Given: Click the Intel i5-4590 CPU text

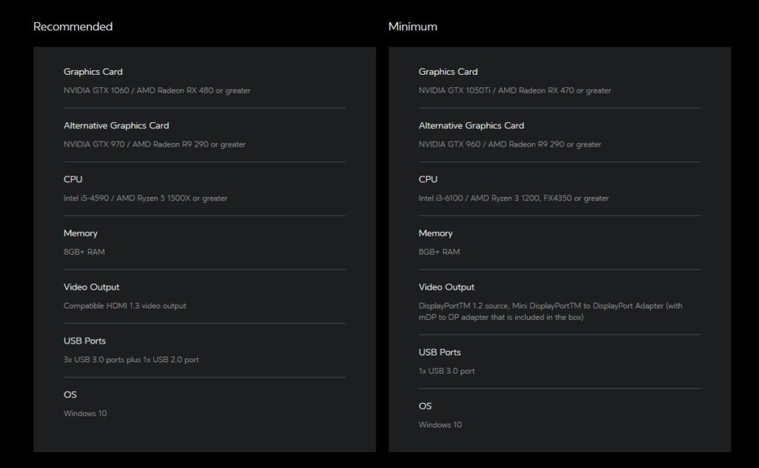Looking at the screenshot, I should [145, 198].
